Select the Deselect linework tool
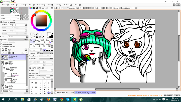Viewport: 181px width, 102px height. (48, 45)
